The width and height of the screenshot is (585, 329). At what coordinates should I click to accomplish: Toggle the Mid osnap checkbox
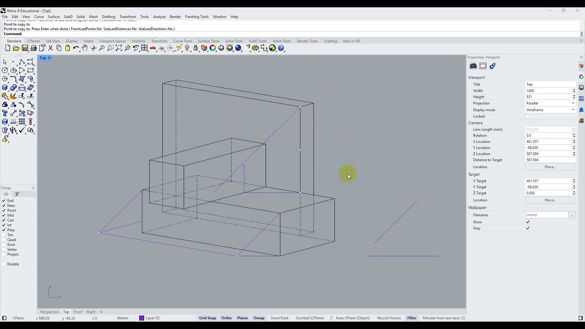(x=4, y=215)
